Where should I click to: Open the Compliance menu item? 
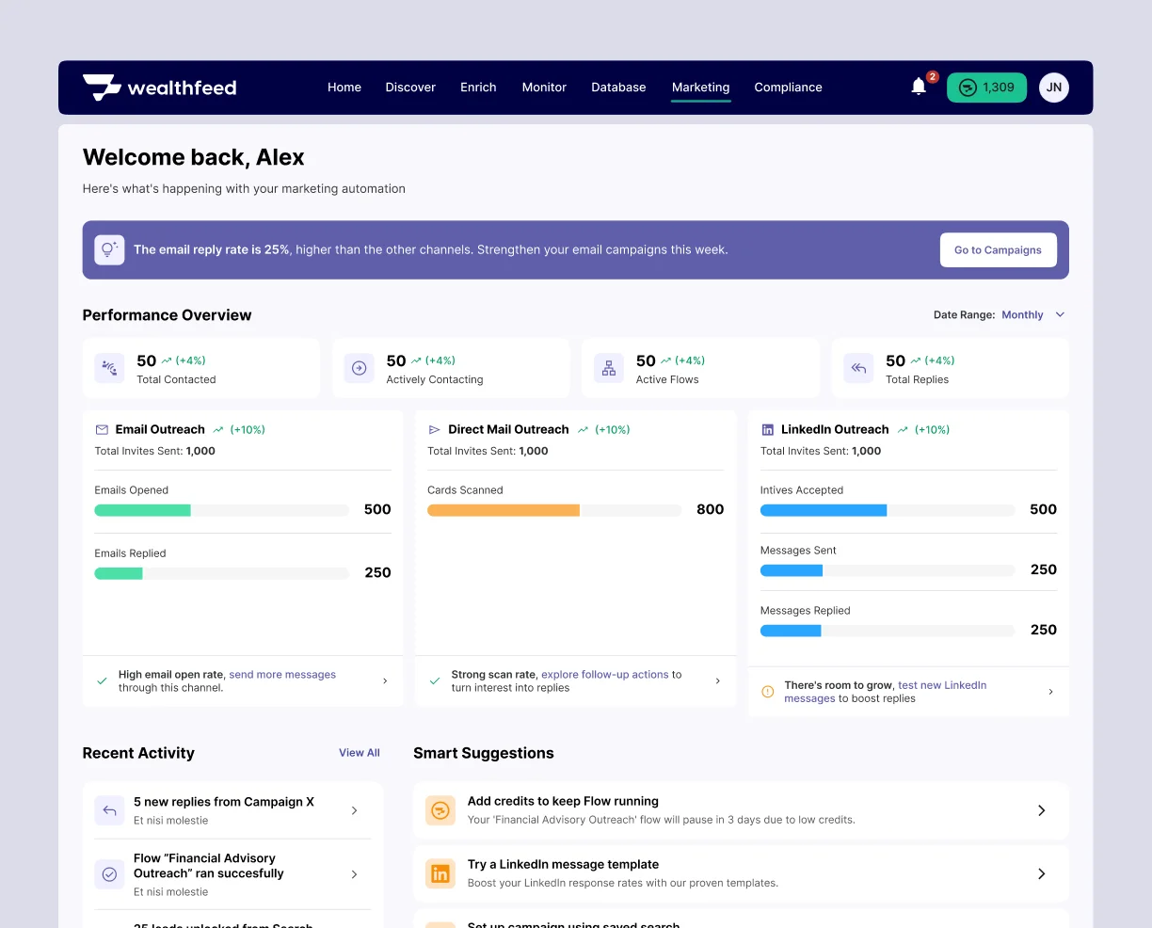pos(788,88)
